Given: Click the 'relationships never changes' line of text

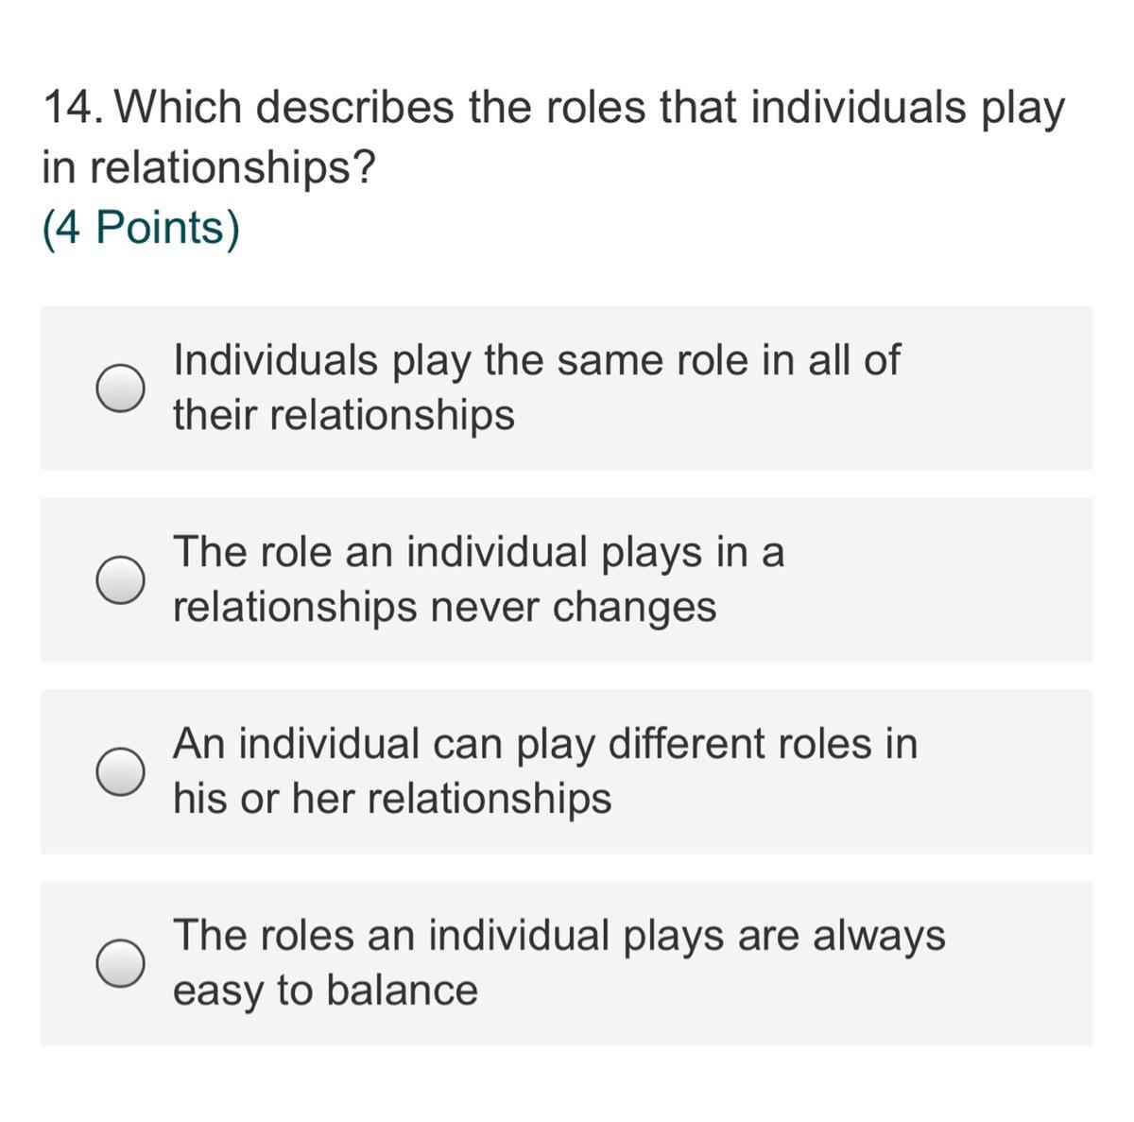Looking at the screenshot, I should (x=444, y=607).
